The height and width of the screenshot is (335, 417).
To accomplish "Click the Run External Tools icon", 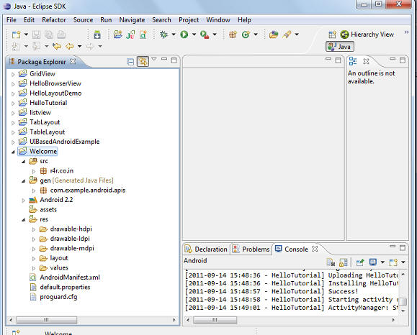I will [x=205, y=35].
